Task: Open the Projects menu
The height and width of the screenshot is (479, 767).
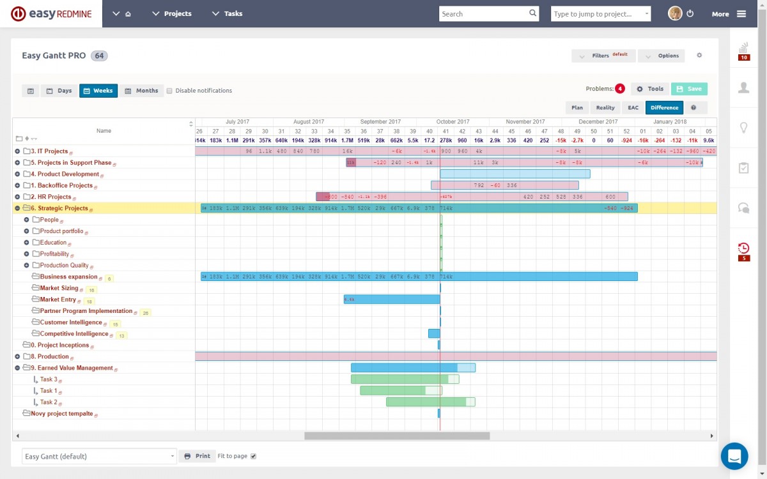Action: [172, 13]
